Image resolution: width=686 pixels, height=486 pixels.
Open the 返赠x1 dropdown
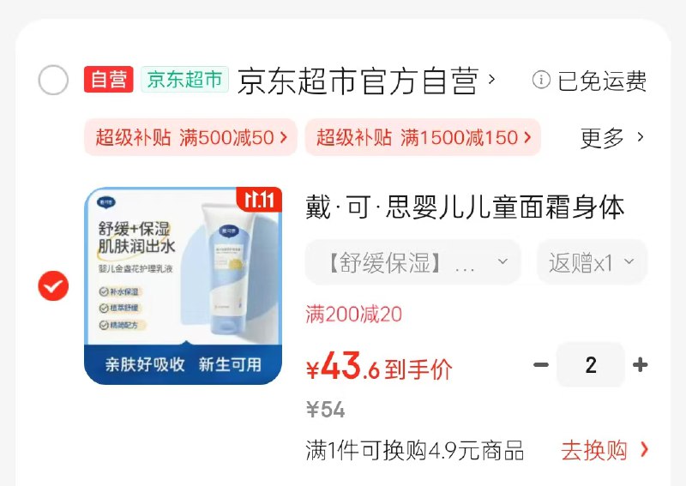coord(592,262)
